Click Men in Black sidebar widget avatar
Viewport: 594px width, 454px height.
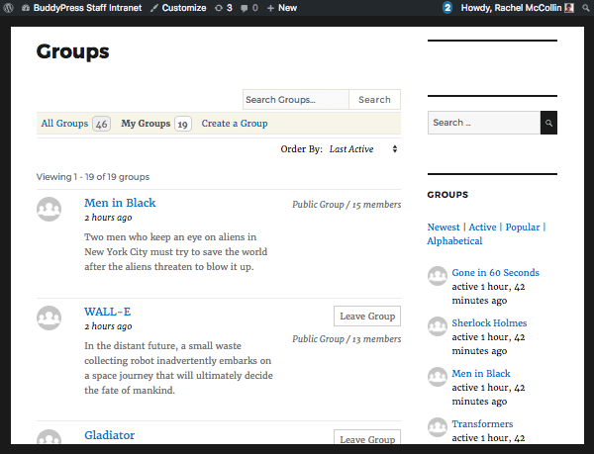(438, 377)
